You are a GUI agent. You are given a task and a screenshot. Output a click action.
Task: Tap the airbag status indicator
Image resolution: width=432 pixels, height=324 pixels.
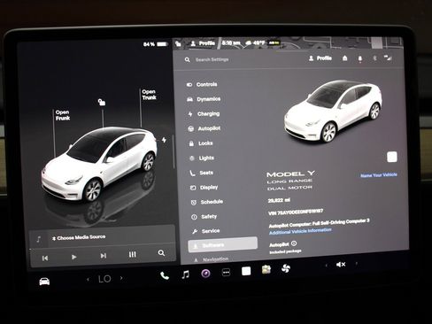click(274, 43)
